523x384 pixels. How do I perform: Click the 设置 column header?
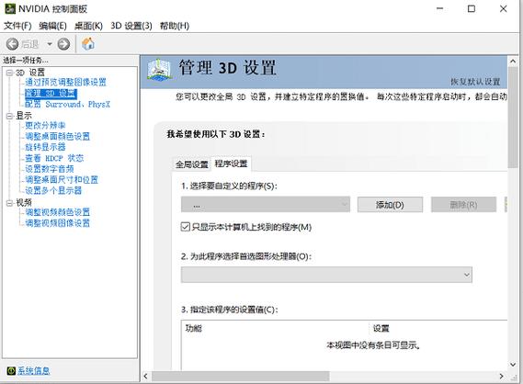[438, 328]
